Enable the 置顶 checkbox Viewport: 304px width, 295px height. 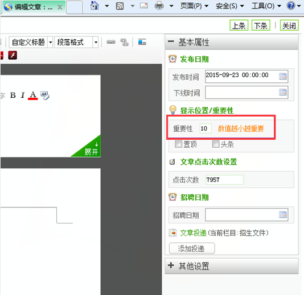[x=178, y=144]
